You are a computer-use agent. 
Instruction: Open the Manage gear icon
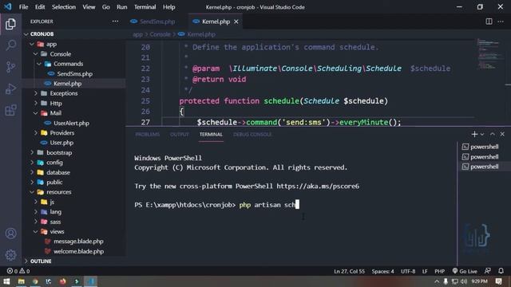pyautogui.click(x=10, y=255)
